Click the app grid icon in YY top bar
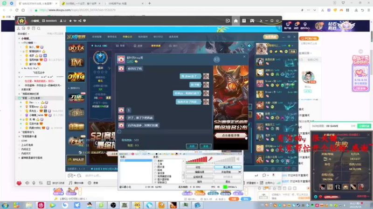Screen dimensions: 373x209 point(244,21)
